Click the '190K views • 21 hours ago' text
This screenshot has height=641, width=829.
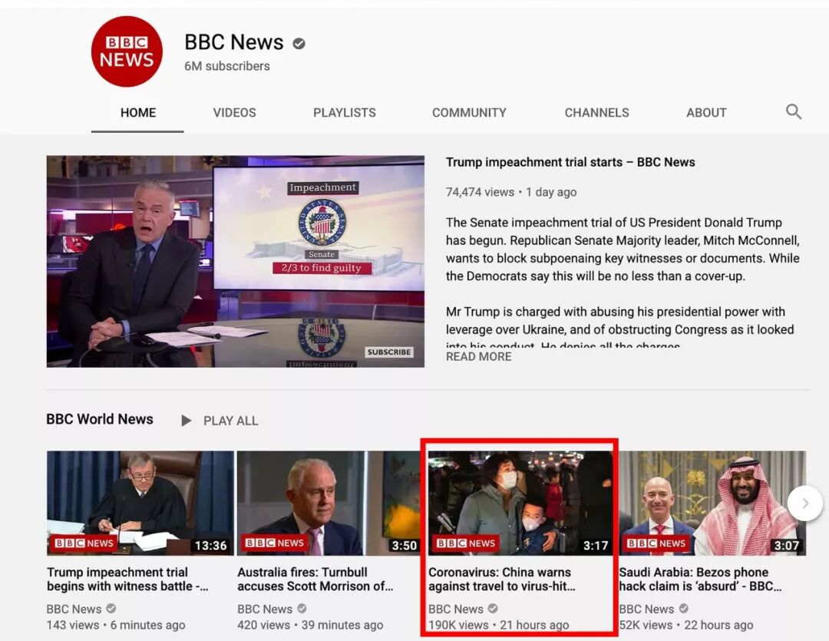pos(499,625)
